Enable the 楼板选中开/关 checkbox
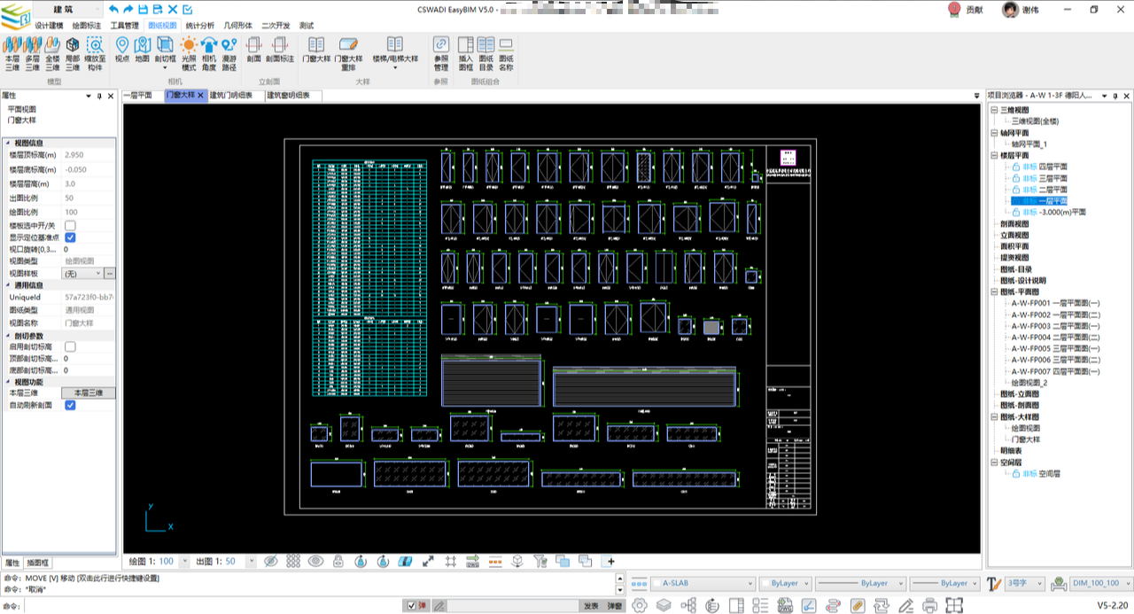This screenshot has height=614, width=1134. pyautogui.click(x=70, y=226)
